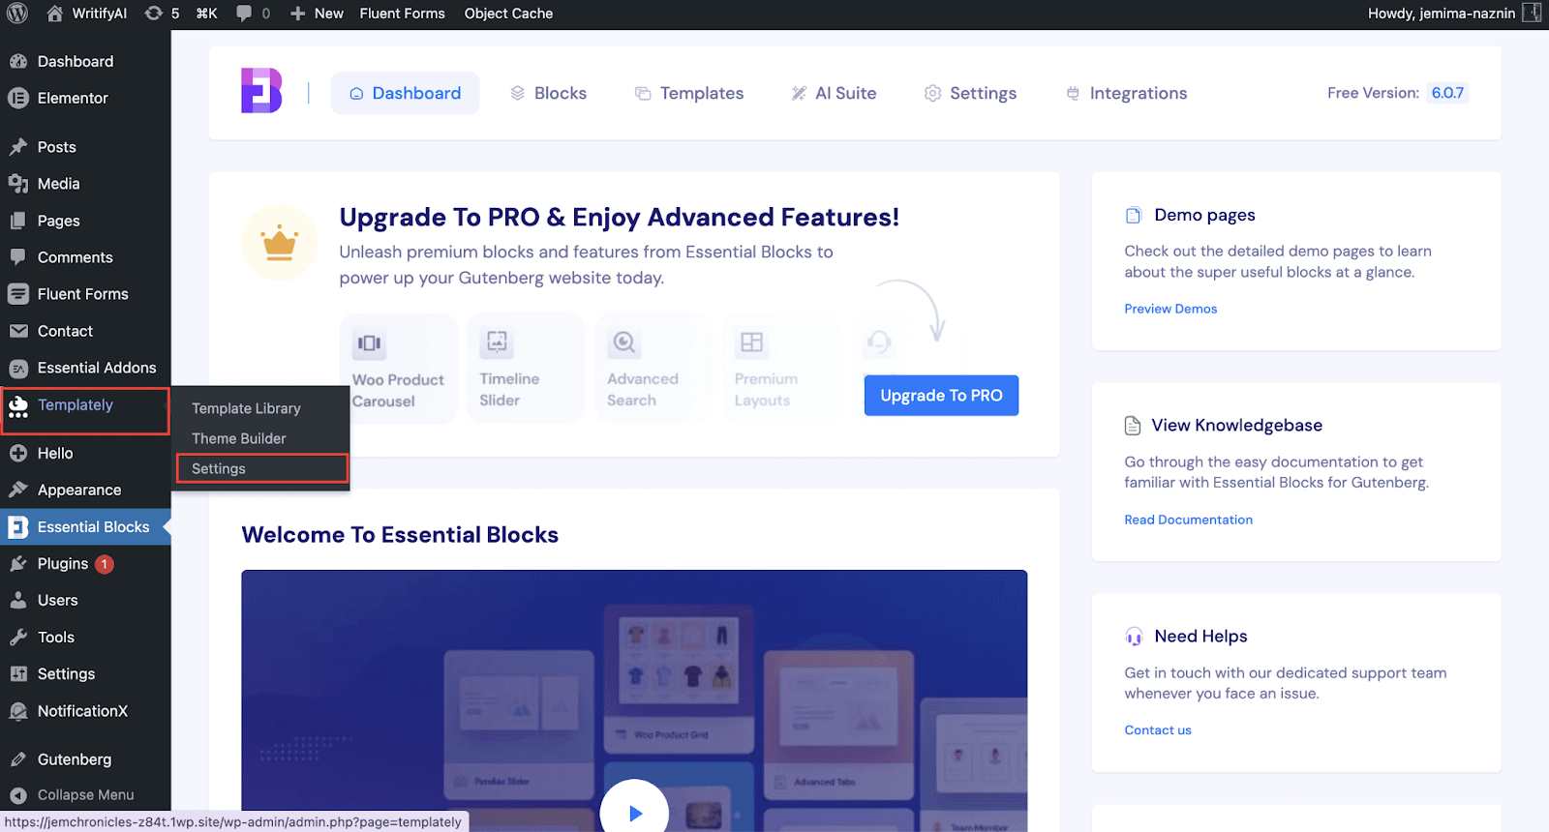
Task: Open Gutenberg in the sidebar
Action: (x=85, y=759)
